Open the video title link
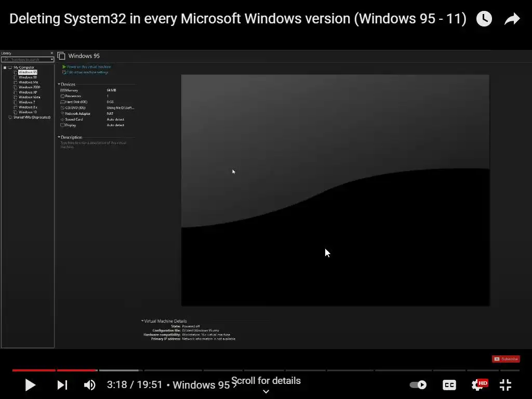532x399 pixels. (238, 19)
